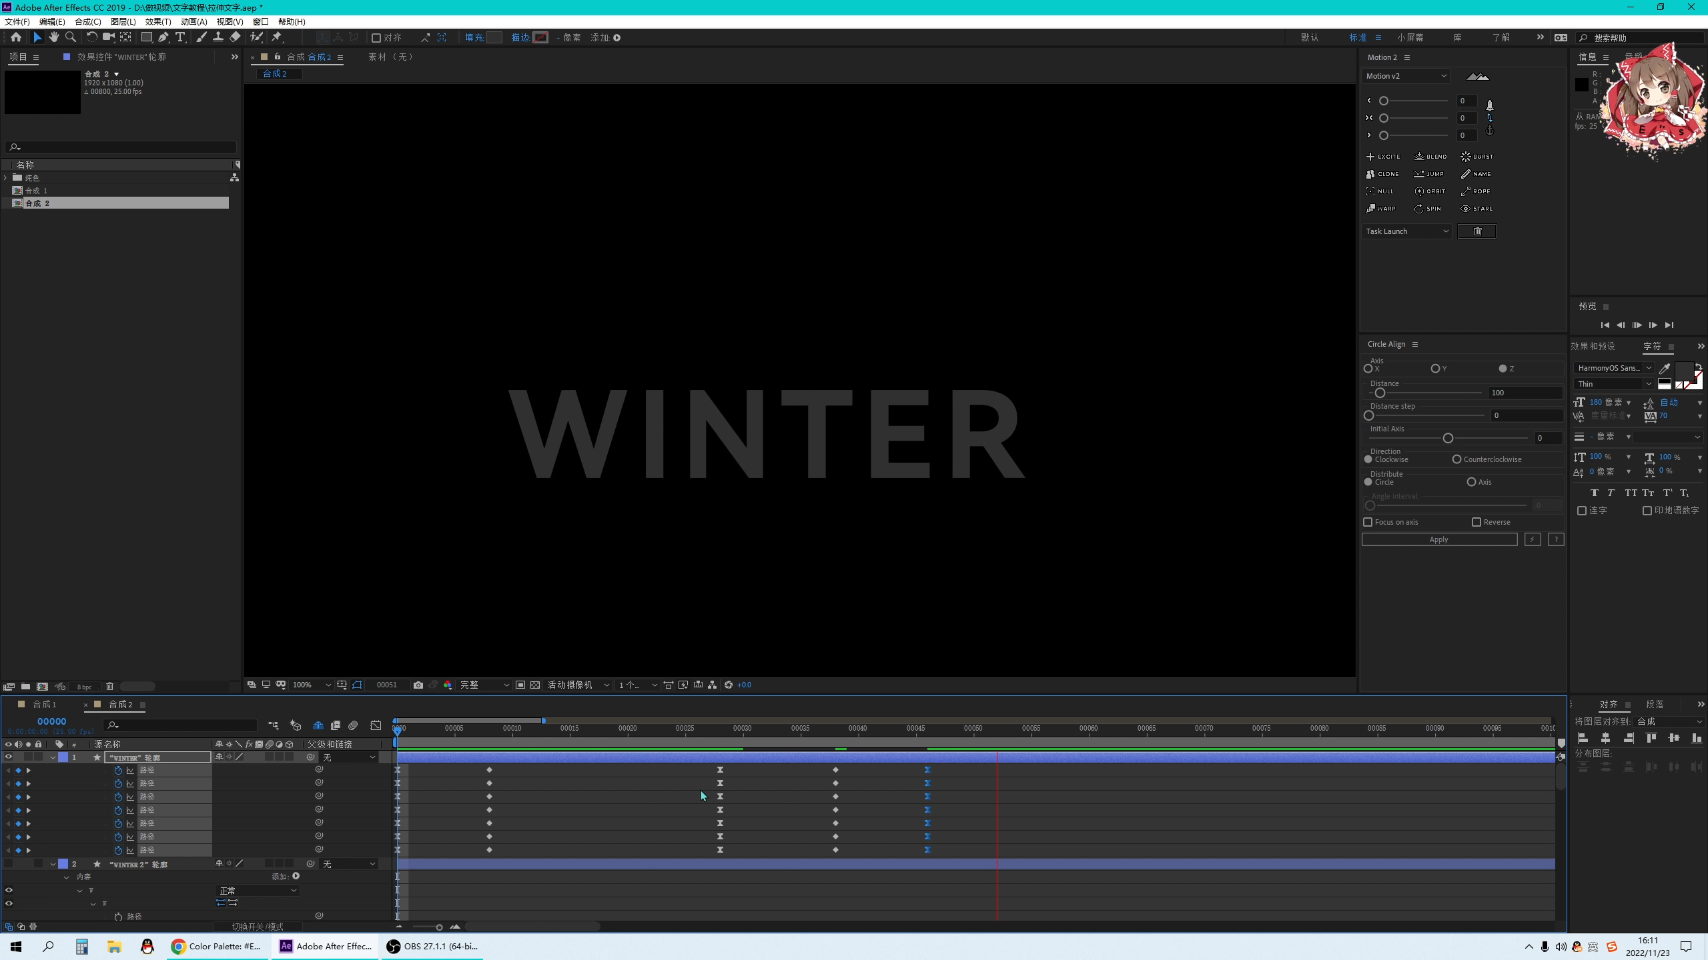Click the Home icon in toolbar
This screenshot has height=960, width=1708.
[x=16, y=37]
